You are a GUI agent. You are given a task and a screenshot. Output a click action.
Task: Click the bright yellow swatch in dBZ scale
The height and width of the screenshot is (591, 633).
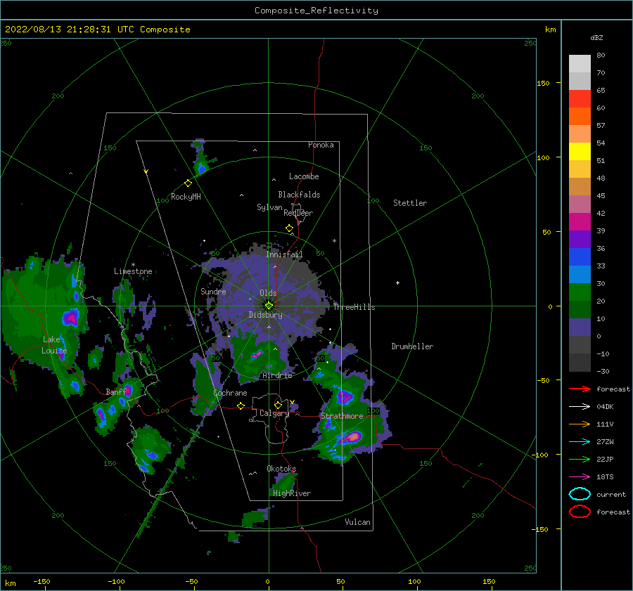pos(580,151)
